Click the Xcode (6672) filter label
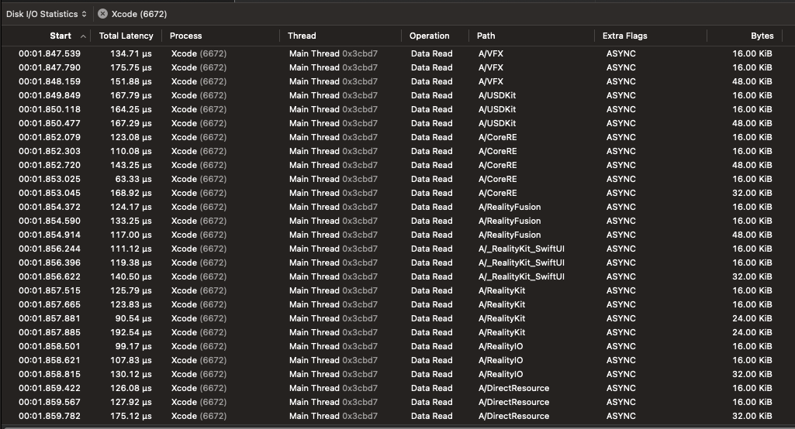 [139, 14]
